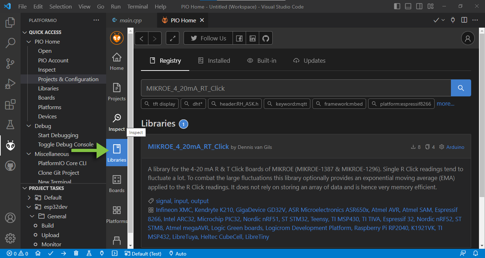Open the Testing flask view

10,125
